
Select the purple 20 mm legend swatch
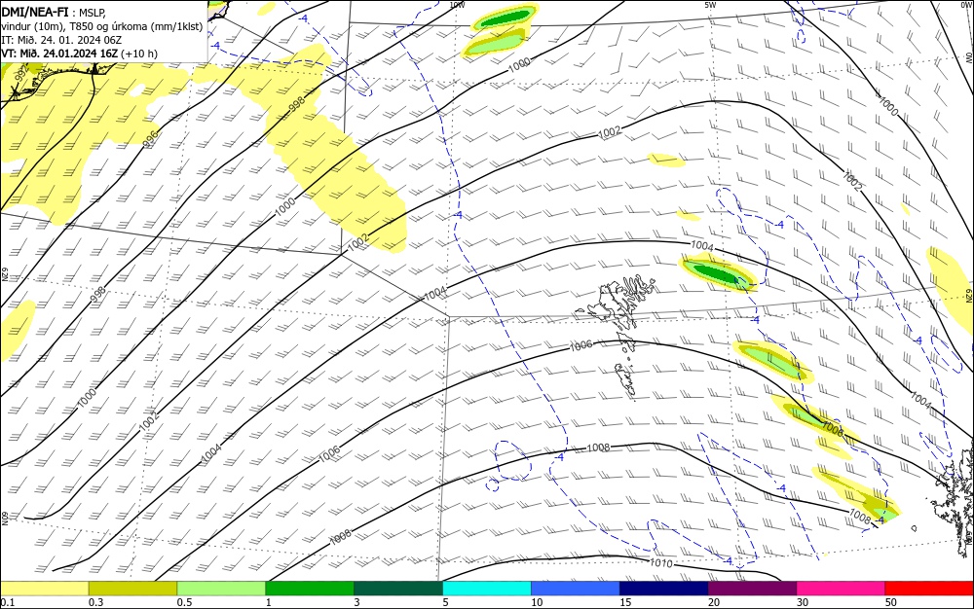pos(752,589)
